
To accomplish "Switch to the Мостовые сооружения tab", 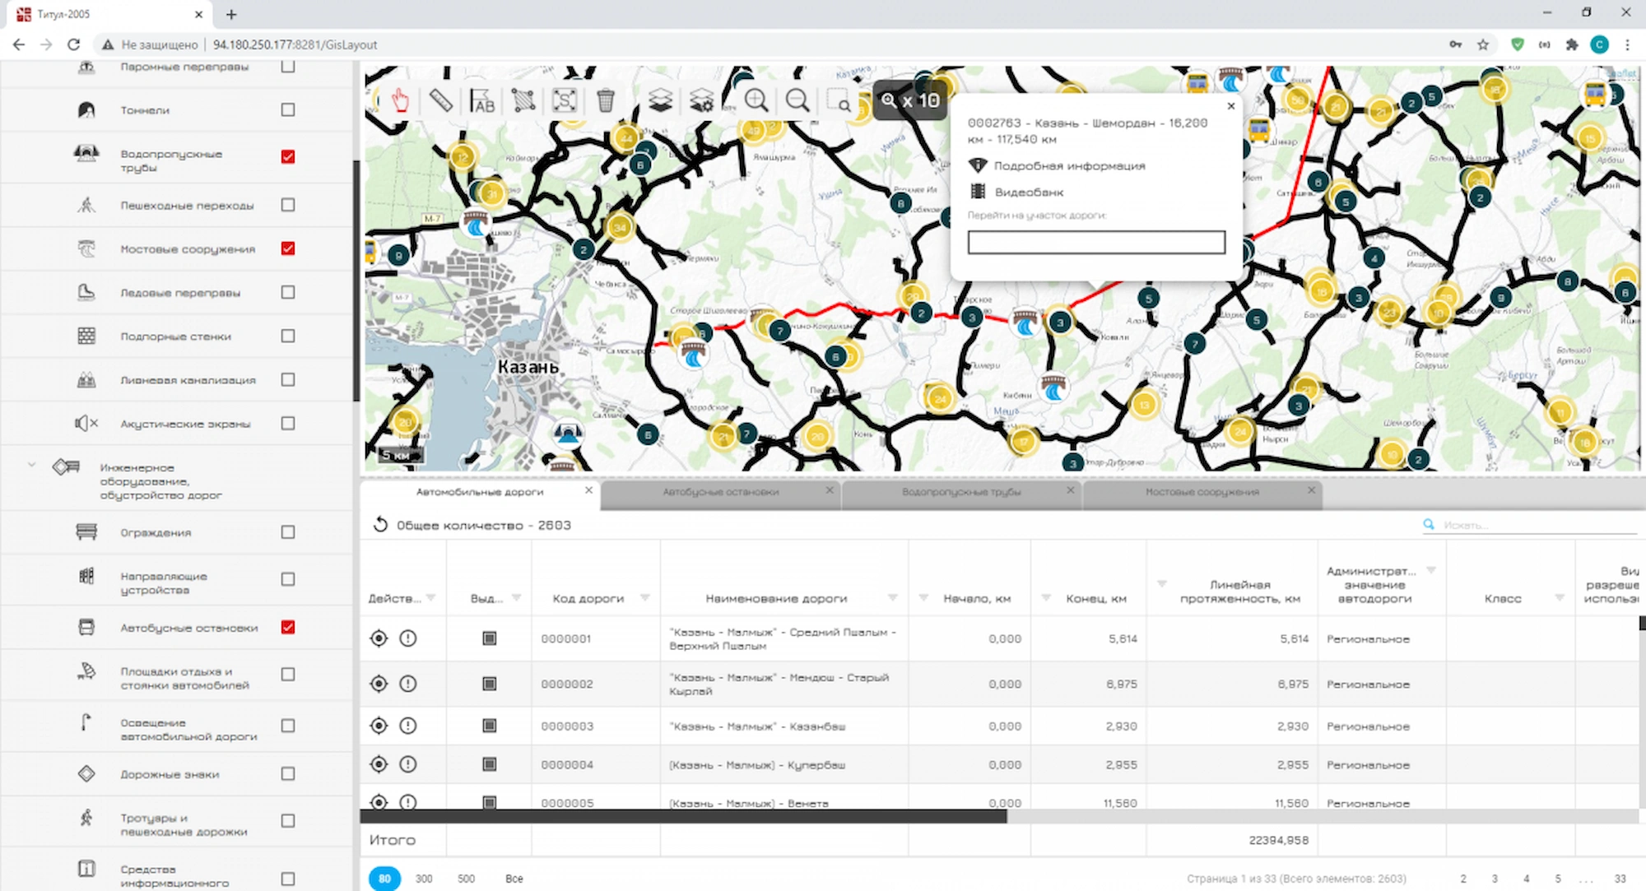I will 1202,492.
